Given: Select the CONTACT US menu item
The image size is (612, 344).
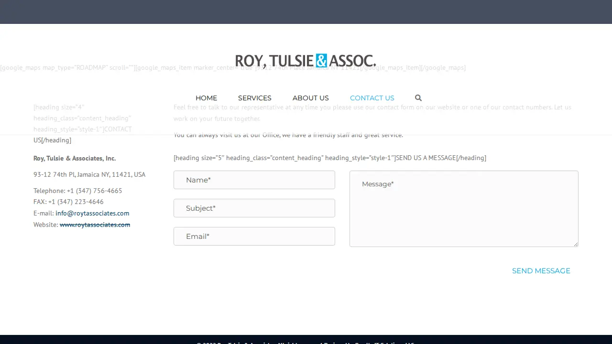Looking at the screenshot, I should 372,98.
